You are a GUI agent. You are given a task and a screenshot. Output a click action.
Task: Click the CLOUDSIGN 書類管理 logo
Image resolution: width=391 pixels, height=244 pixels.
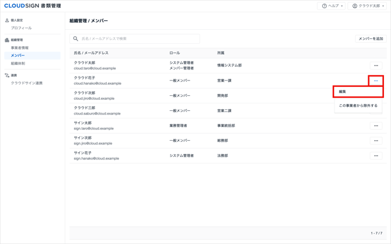tap(33, 6)
